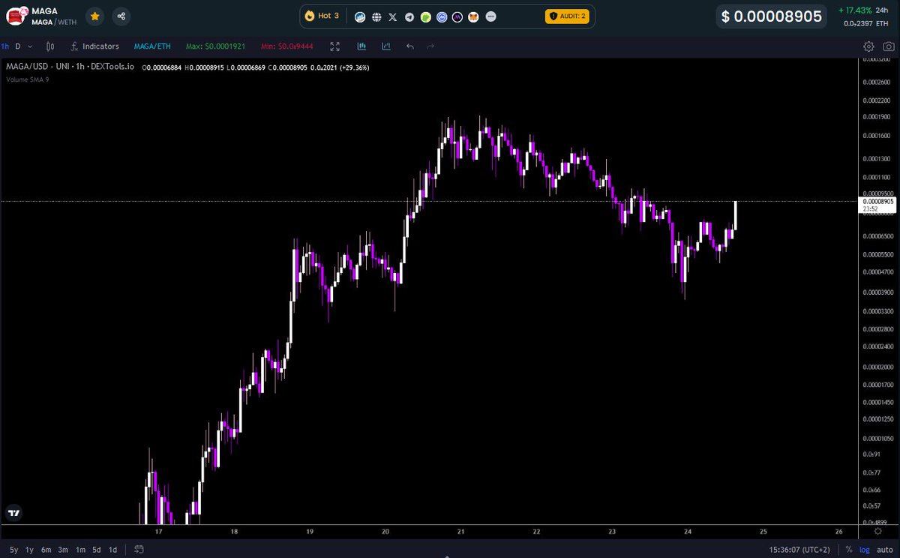Click the Volume SMA 9 indicator label
This screenshot has height=558, width=900.
(x=28, y=79)
